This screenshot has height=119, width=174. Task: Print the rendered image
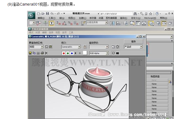coord(42,53)
